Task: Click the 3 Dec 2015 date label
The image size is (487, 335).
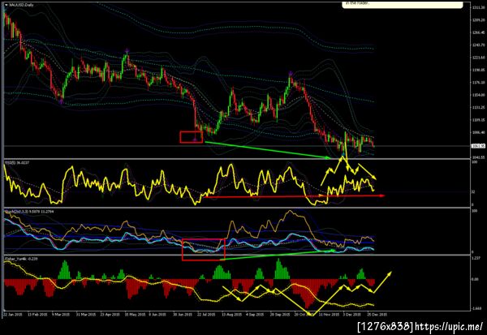Action: tap(352, 314)
